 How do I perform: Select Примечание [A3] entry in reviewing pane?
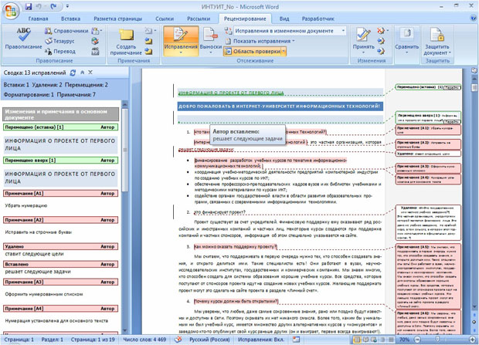(x=60, y=282)
